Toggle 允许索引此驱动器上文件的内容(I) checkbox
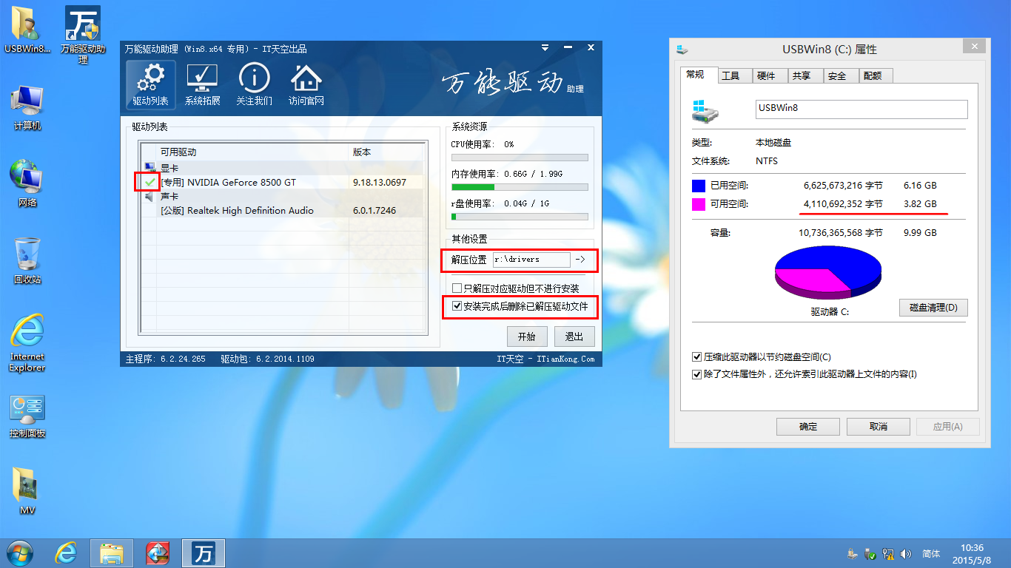1011x568 pixels. [x=696, y=374]
